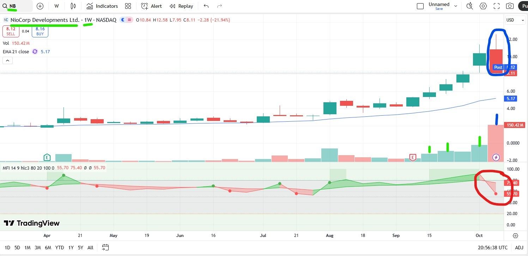Switch to the 6M date range
Image resolution: width=528 pixels, height=256 pixels.
pos(48,248)
